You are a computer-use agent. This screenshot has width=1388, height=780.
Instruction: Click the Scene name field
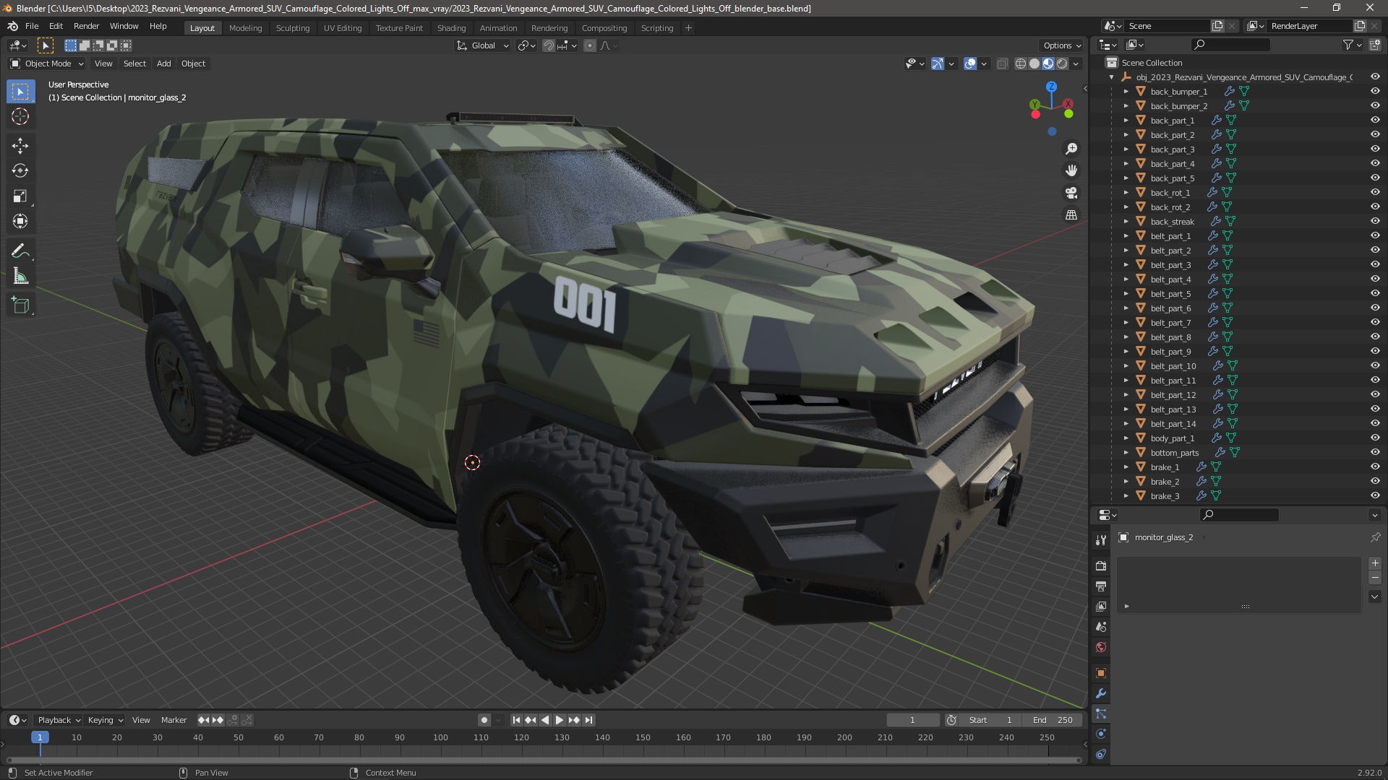pos(1167,26)
